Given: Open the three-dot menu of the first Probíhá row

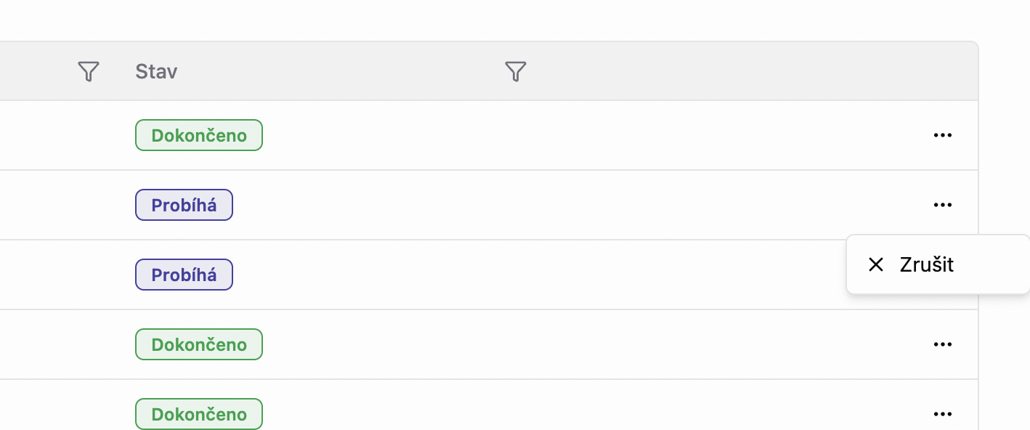Looking at the screenshot, I should pyautogui.click(x=942, y=205).
